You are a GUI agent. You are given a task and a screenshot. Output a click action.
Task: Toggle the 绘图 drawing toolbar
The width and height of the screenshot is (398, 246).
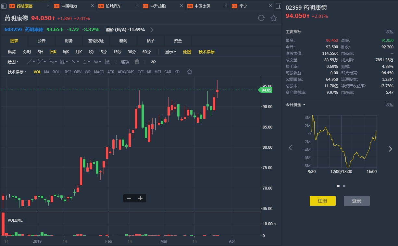tap(187, 52)
